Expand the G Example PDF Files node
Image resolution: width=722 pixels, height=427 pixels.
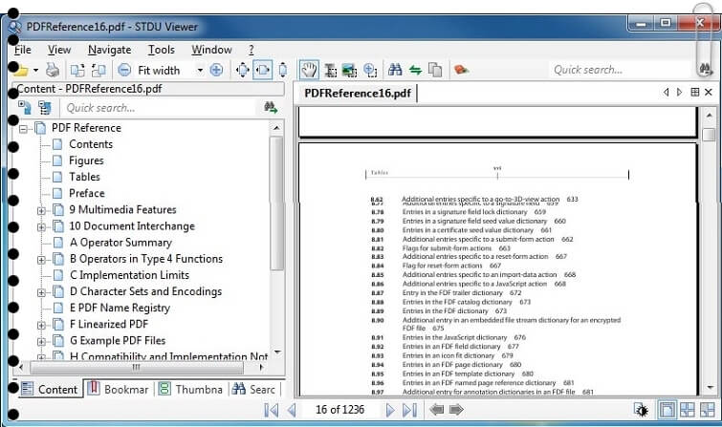click(x=41, y=341)
